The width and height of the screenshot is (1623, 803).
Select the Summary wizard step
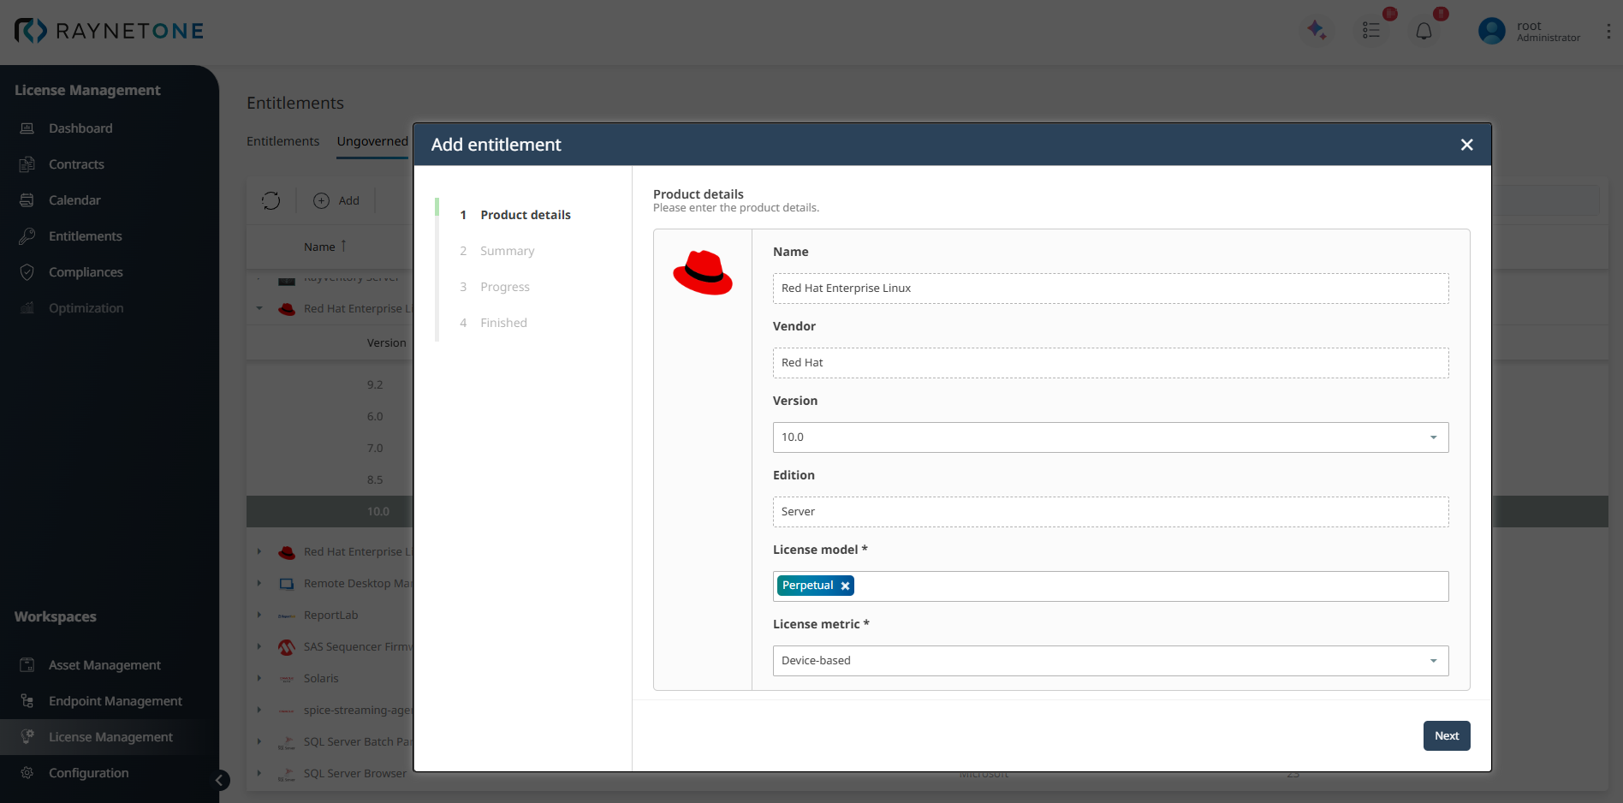click(507, 251)
